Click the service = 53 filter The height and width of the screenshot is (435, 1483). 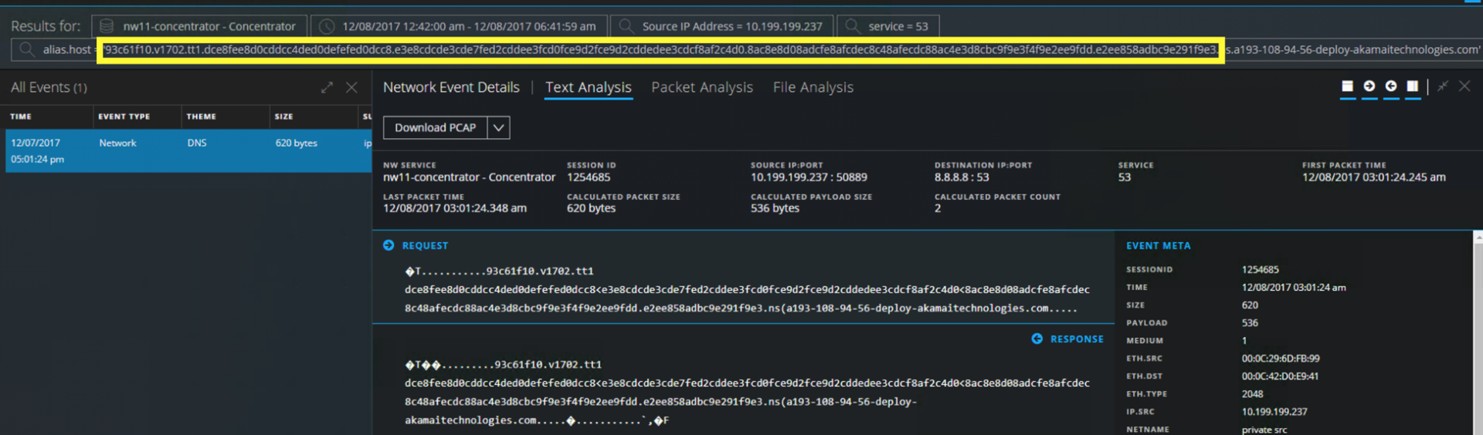pyautogui.click(x=888, y=26)
